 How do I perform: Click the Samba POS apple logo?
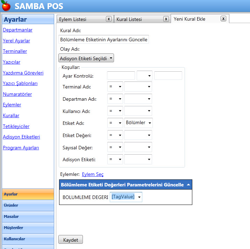[x=6, y=6]
